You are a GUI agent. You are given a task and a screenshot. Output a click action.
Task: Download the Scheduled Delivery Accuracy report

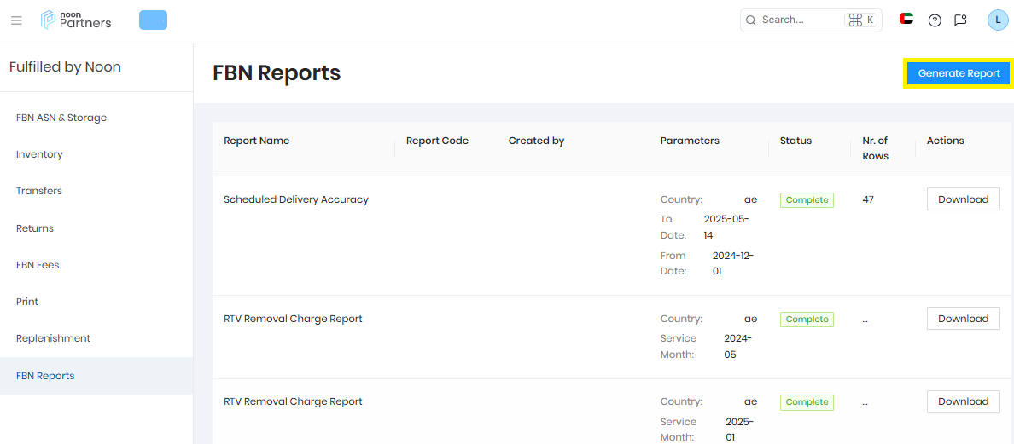pyautogui.click(x=963, y=199)
